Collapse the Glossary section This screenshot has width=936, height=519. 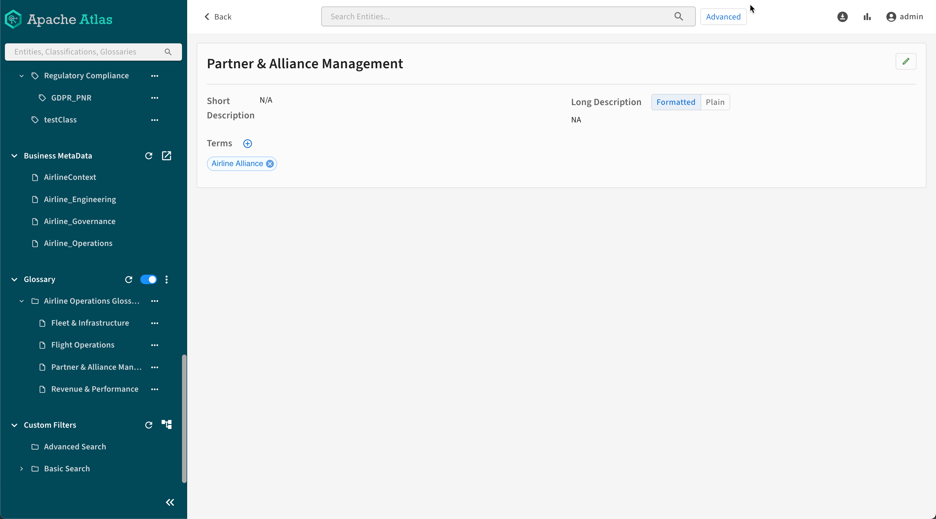15,280
